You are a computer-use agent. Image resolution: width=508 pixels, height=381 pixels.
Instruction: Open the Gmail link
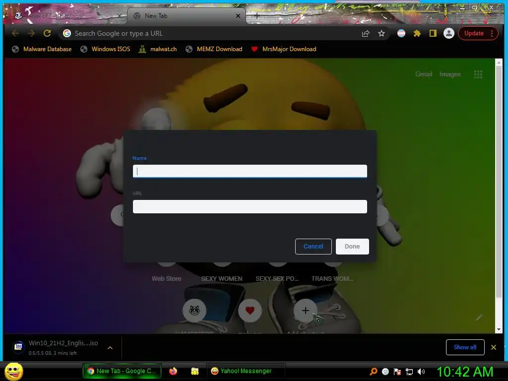pos(424,74)
